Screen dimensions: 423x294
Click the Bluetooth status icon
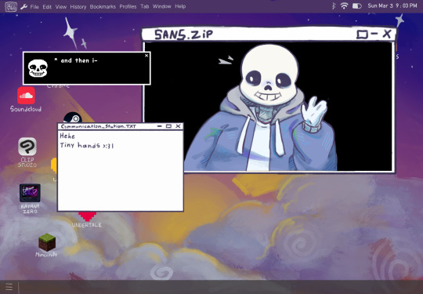tap(334, 6)
